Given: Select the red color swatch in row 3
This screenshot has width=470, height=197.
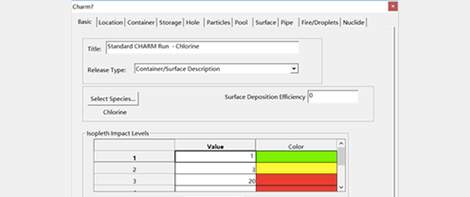Looking at the screenshot, I should coord(296,180).
